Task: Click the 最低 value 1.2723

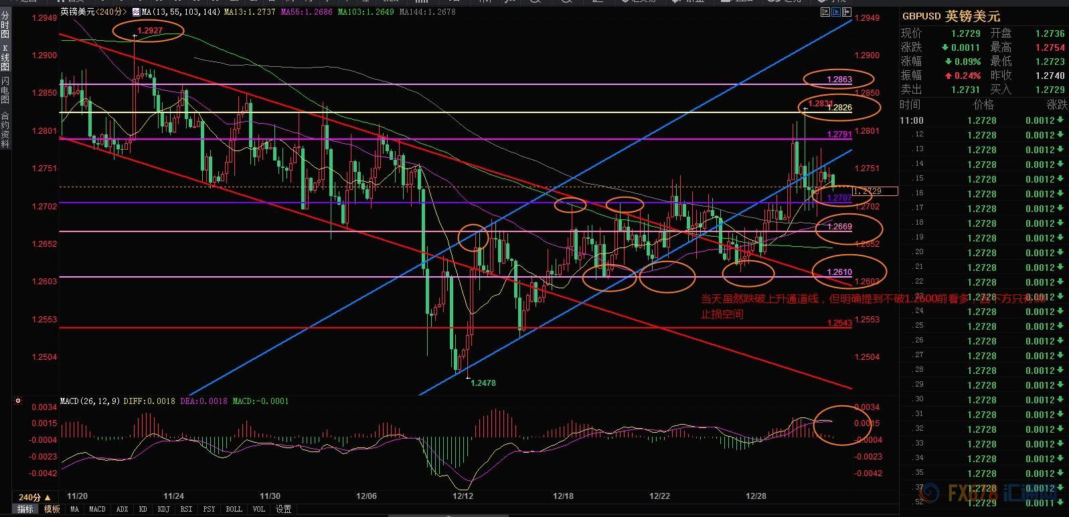Action: click(x=1050, y=62)
